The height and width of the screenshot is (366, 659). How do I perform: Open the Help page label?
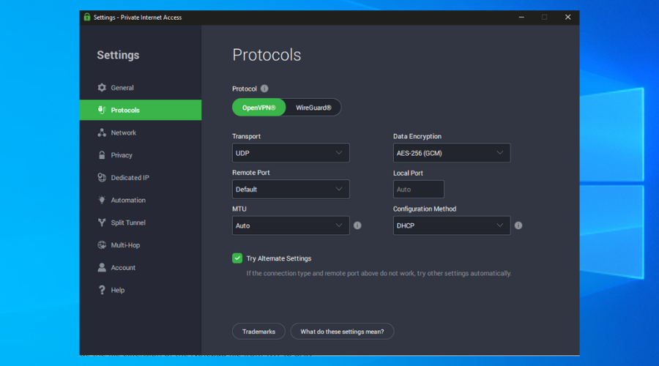pyautogui.click(x=118, y=290)
